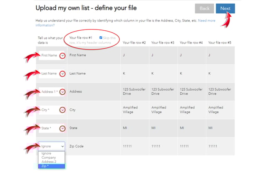Click the 'Your file row #3' column header
The image size is (267, 177).
163,43
